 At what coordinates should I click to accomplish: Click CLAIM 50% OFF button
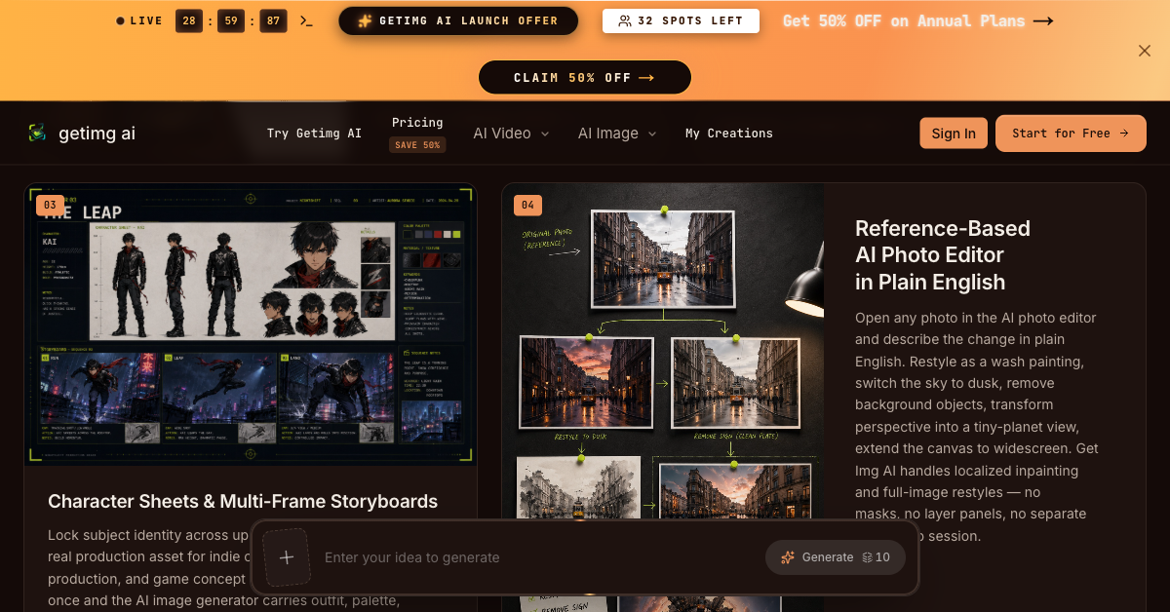pyautogui.click(x=585, y=78)
